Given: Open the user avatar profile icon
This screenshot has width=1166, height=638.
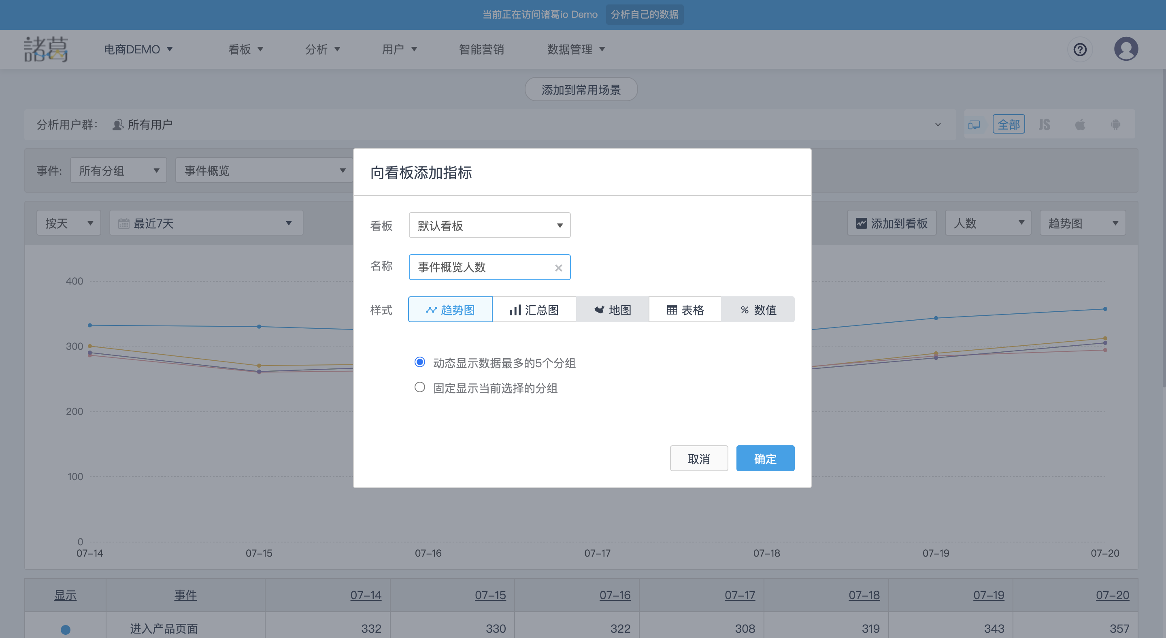Looking at the screenshot, I should coord(1126,49).
